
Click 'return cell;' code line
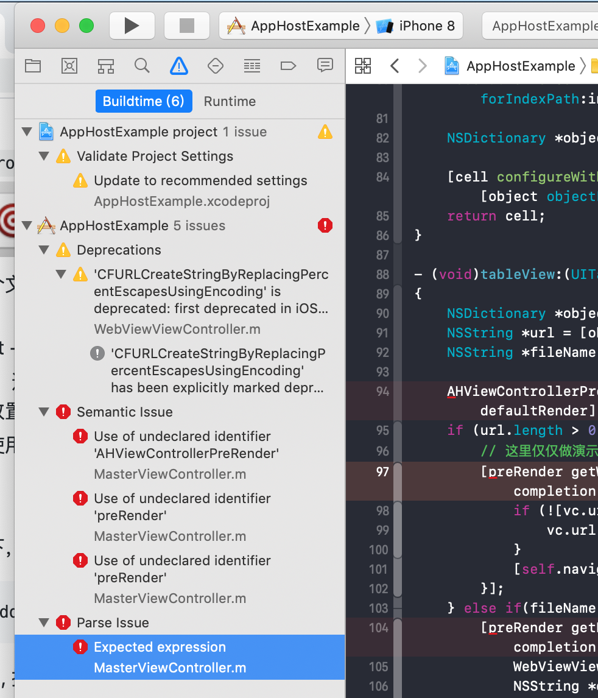tap(496, 216)
